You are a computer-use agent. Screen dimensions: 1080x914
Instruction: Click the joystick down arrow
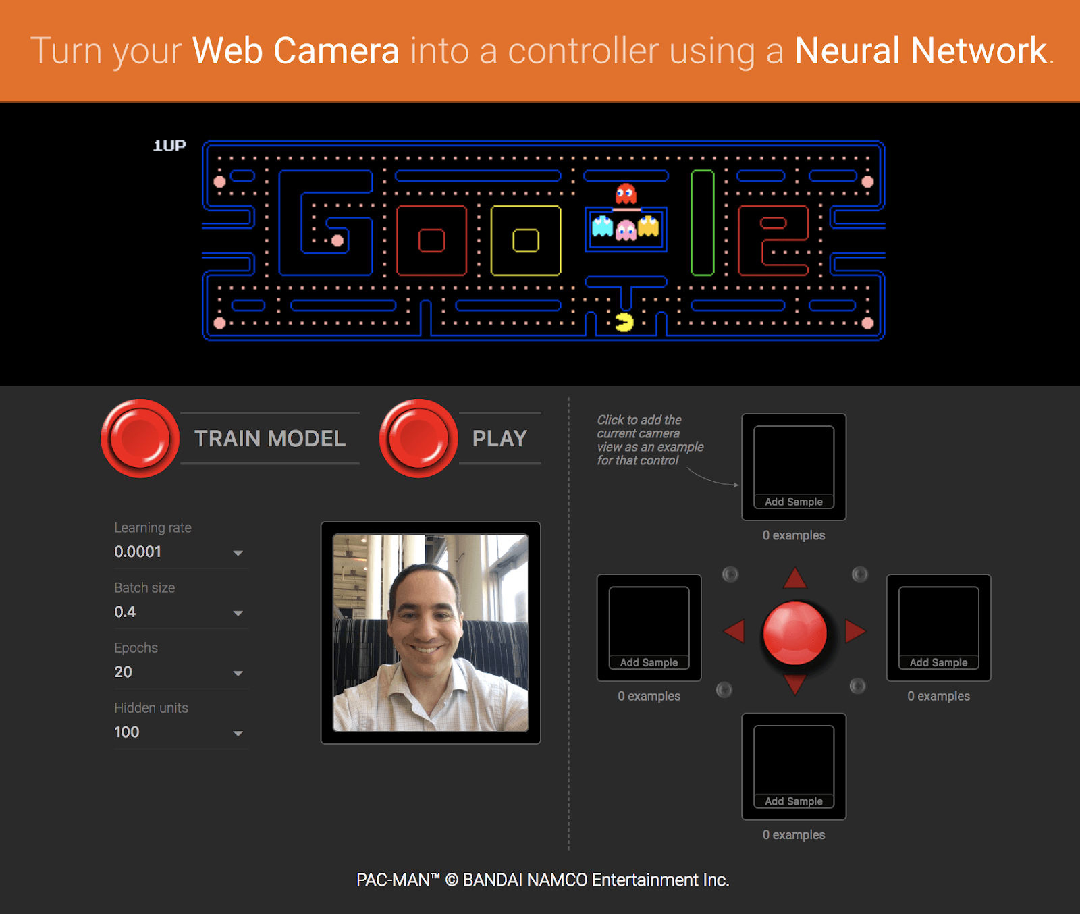pyautogui.click(x=795, y=683)
